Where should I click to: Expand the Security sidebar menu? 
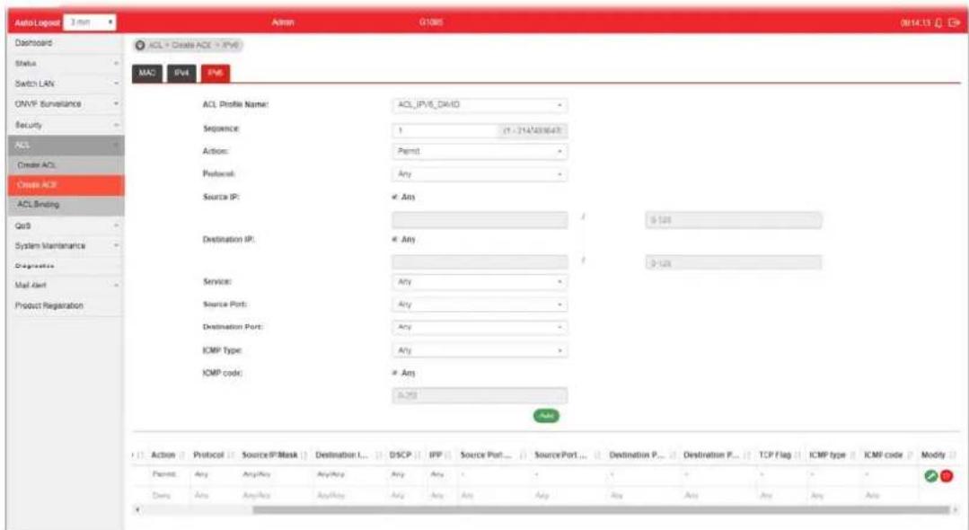click(66, 125)
